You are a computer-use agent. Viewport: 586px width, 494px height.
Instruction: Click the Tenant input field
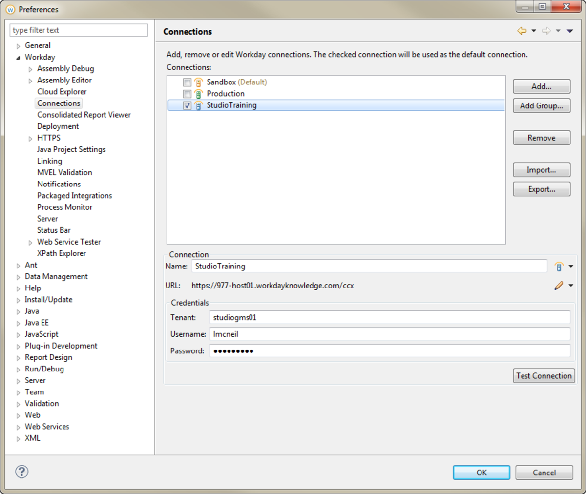(390, 317)
